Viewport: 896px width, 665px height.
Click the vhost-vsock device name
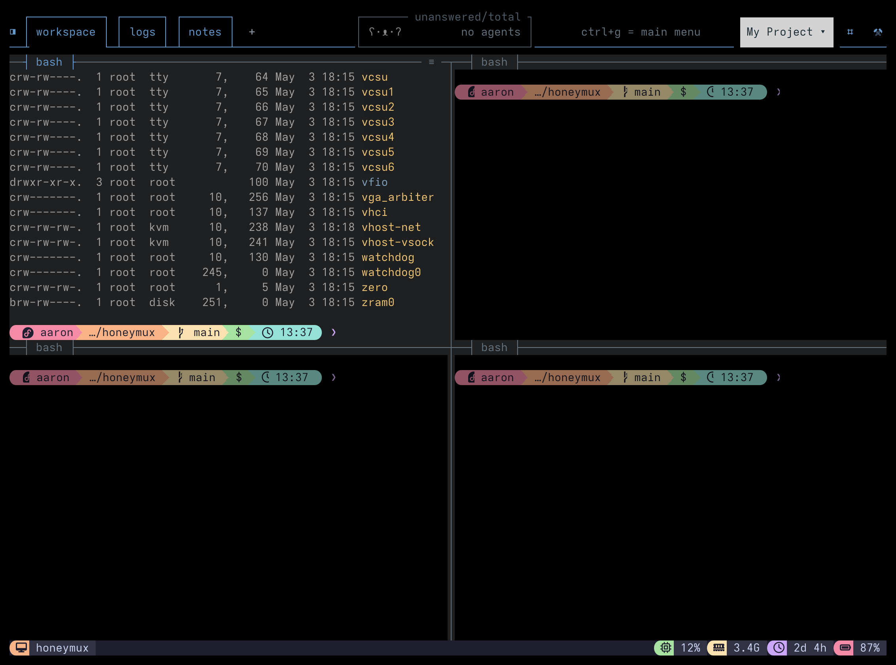click(x=398, y=242)
